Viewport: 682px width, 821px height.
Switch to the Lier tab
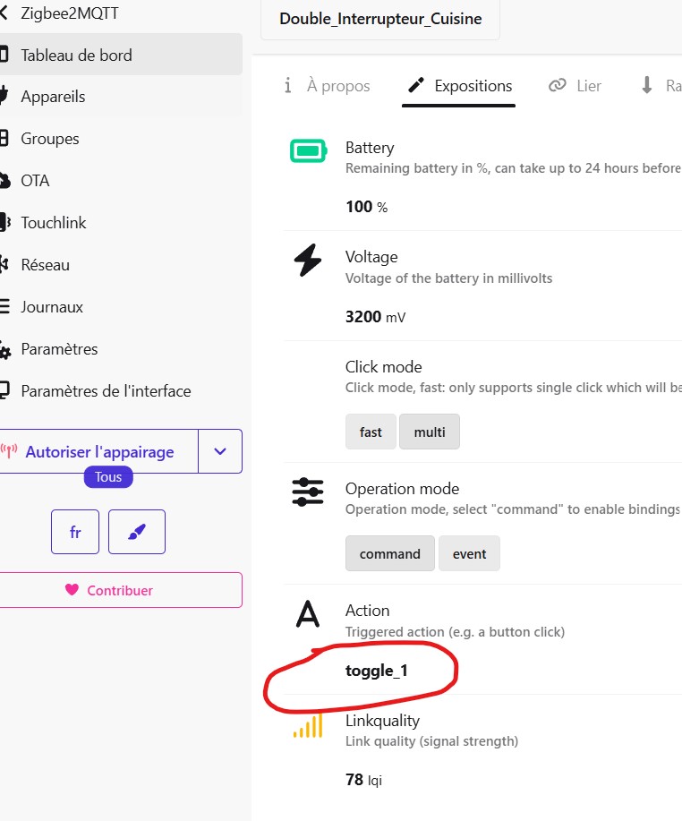[575, 86]
